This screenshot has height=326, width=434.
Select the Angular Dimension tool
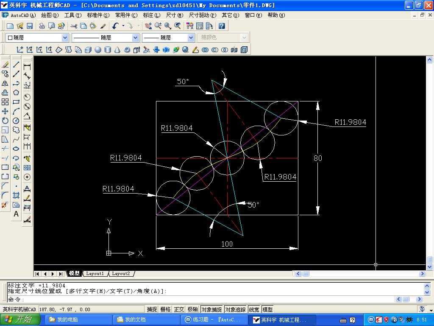pyautogui.click(x=27, y=116)
